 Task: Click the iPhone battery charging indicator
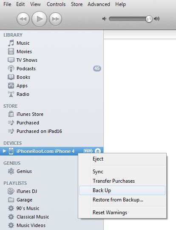pos(88,151)
